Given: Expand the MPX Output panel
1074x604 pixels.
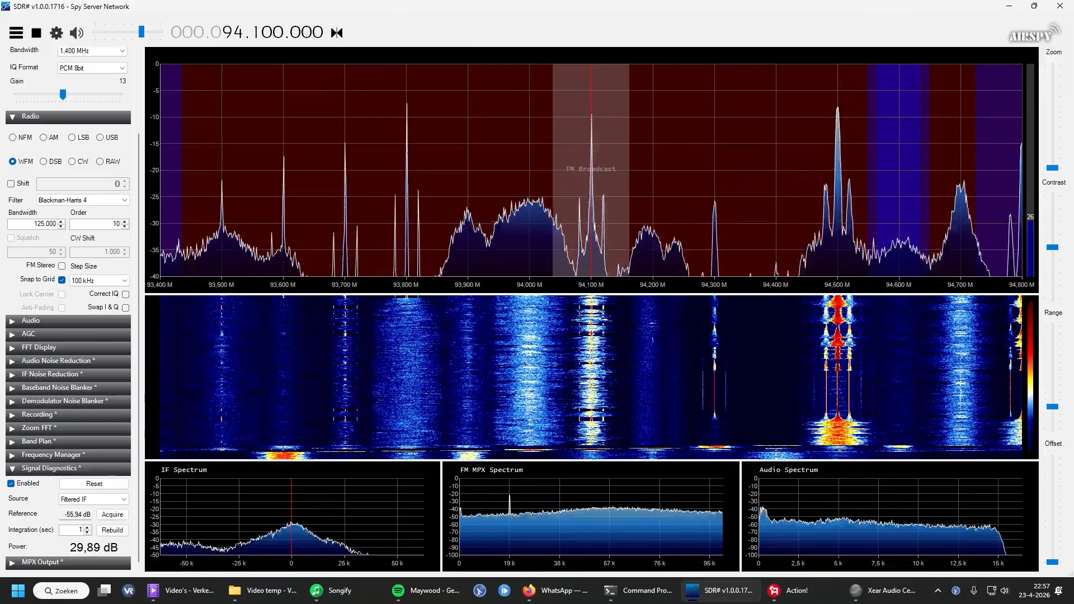Looking at the screenshot, I should (x=68, y=563).
